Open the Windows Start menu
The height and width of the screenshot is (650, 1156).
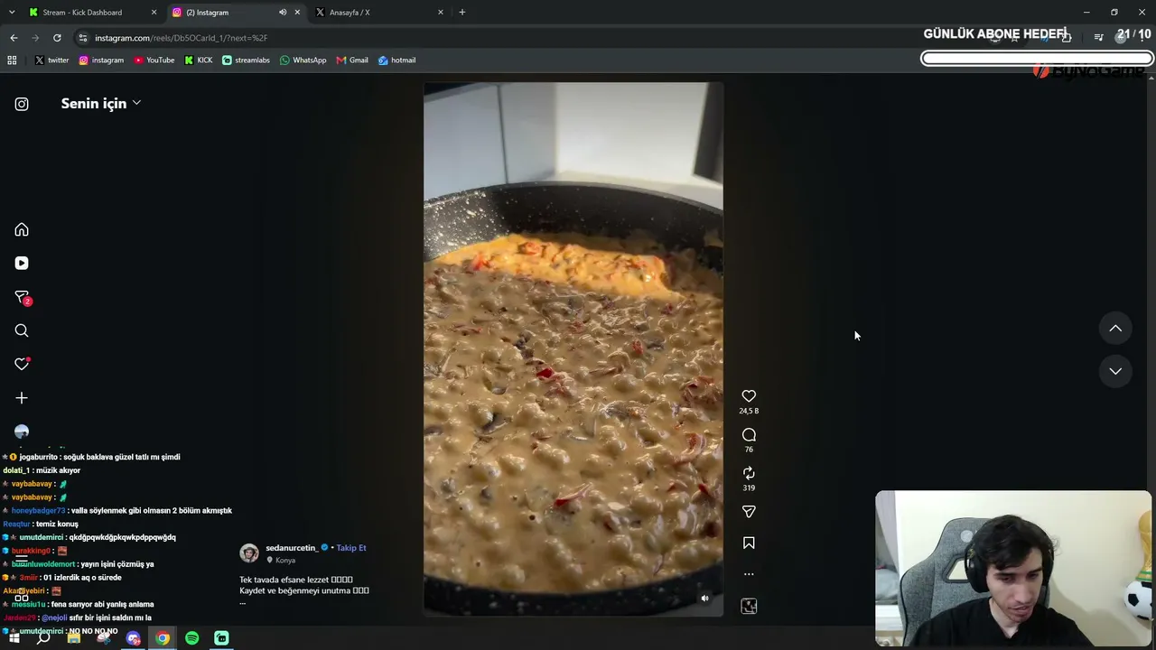(x=14, y=638)
